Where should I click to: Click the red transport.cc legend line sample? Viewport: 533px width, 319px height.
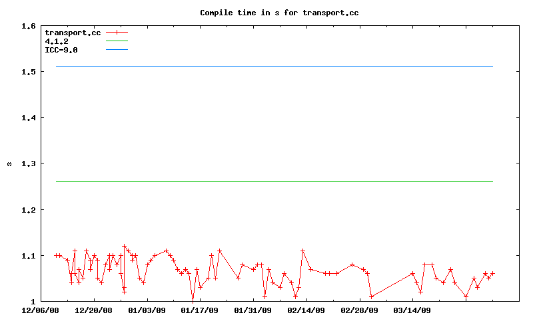[x=117, y=32]
